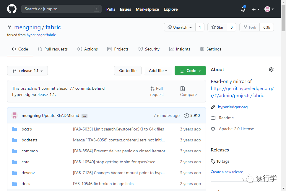This screenshot has height=191, width=286.
Task: Expand the Unwatch dropdown
Action: (180, 27)
